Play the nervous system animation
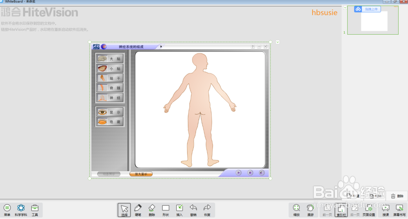This screenshot has width=408, height=219. point(238,173)
